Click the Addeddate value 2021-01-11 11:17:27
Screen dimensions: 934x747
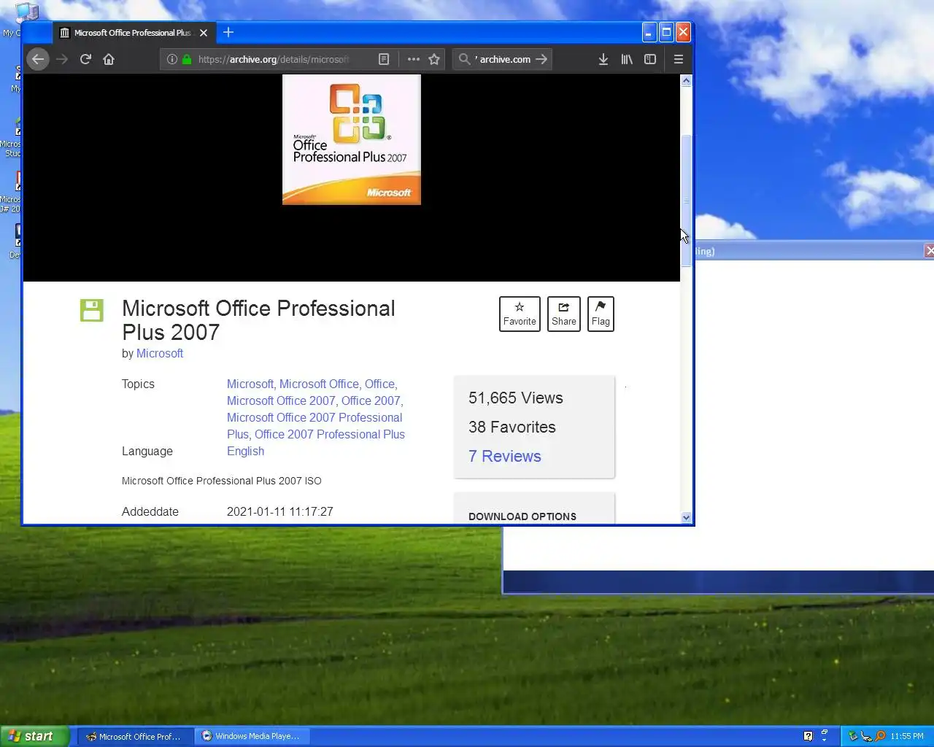[x=280, y=511]
